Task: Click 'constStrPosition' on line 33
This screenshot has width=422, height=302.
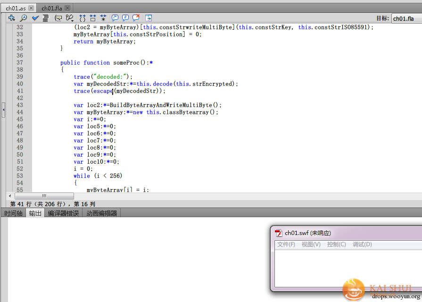Action: (156, 34)
